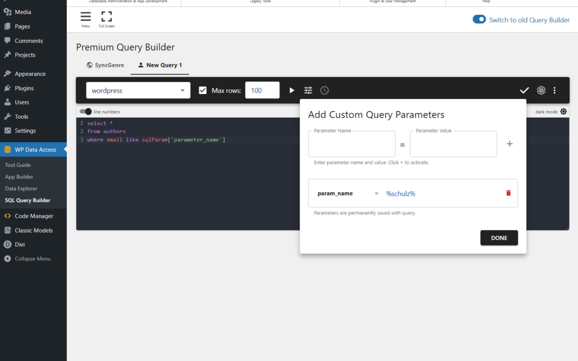Click the param_name parameter label
The height and width of the screenshot is (361, 578).
tap(335, 194)
